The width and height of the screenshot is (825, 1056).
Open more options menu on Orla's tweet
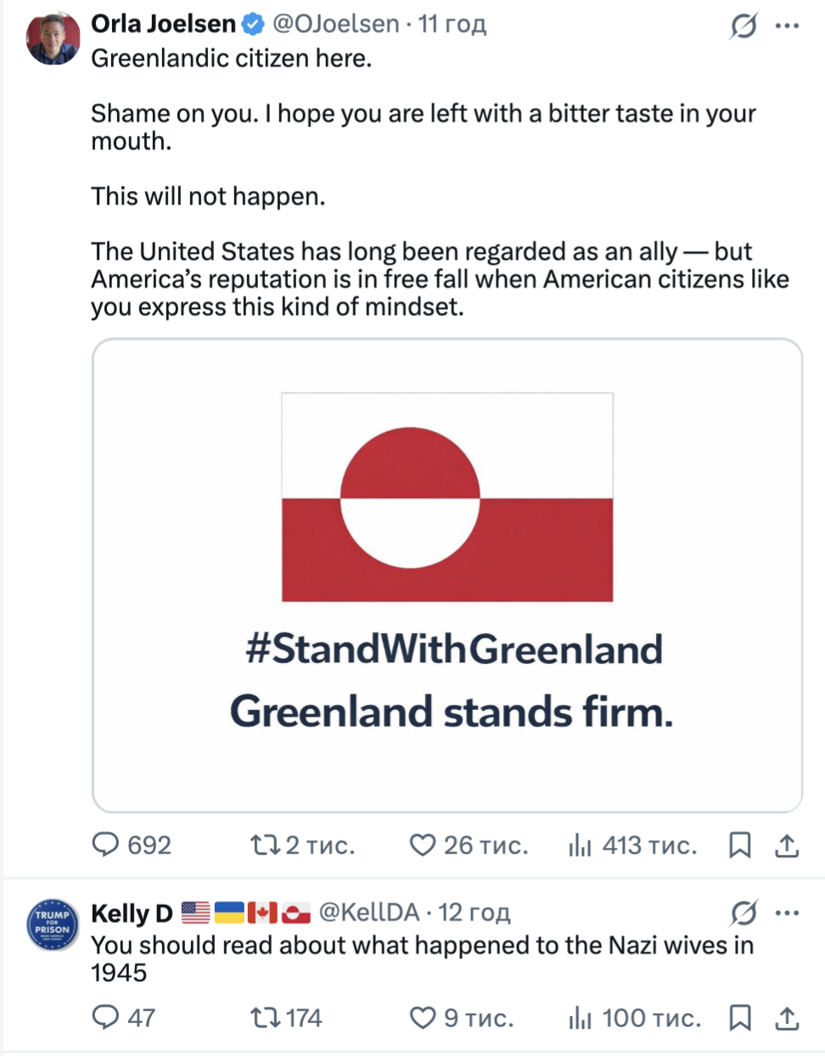point(787,26)
